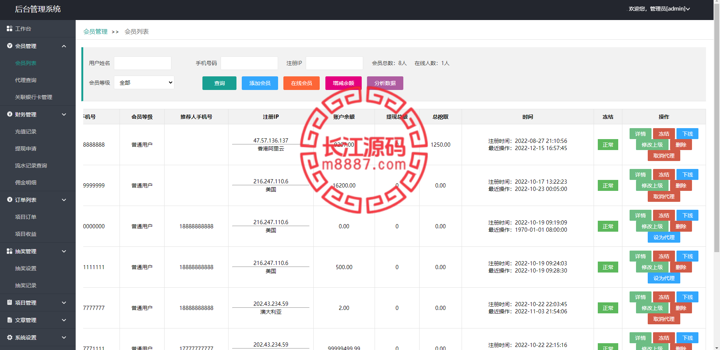Viewport: 720px width, 350px height.
Task: Open 抽奖设置 in the sidebar
Action: tap(26, 268)
